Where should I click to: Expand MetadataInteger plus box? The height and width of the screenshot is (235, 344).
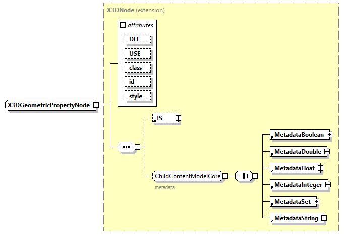[328, 185]
